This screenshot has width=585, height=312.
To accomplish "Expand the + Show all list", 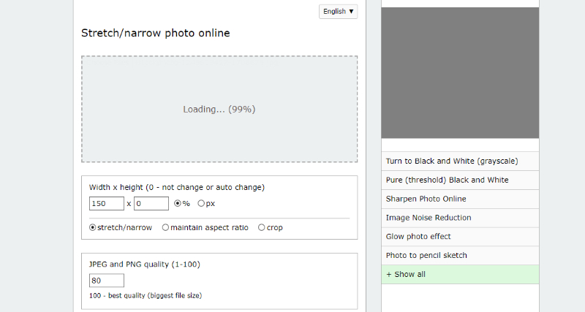I will click(460, 274).
